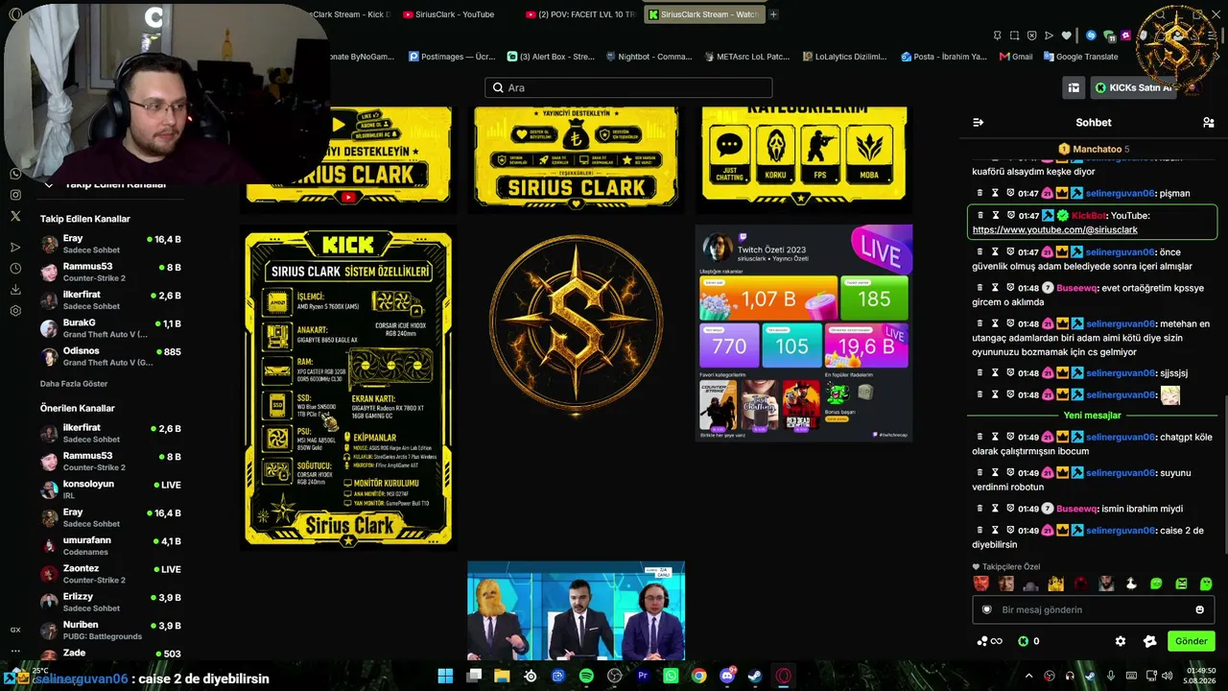Open the Google Translate bookmark
1228x691 pixels.
tap(1079, 57)
